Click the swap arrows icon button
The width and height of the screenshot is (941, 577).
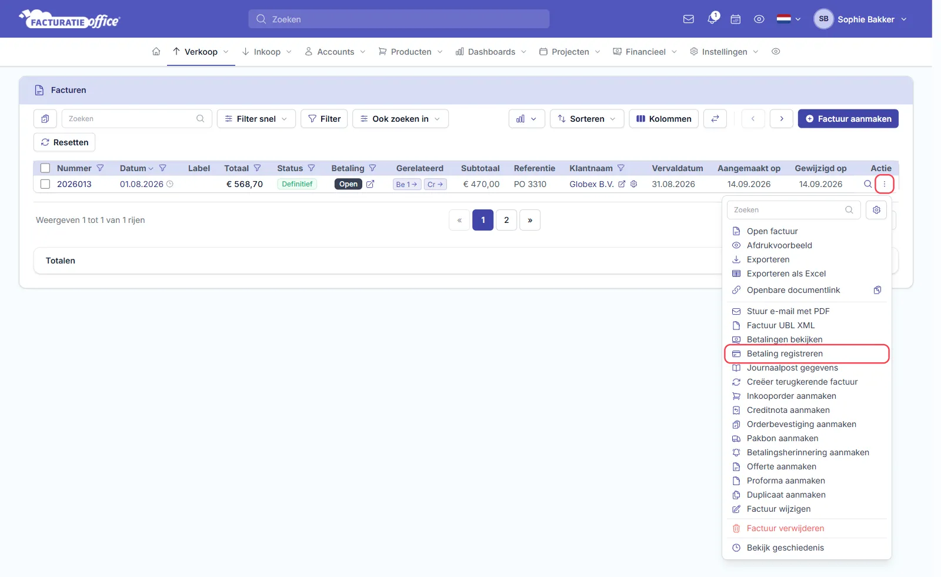tap(715, 119)
